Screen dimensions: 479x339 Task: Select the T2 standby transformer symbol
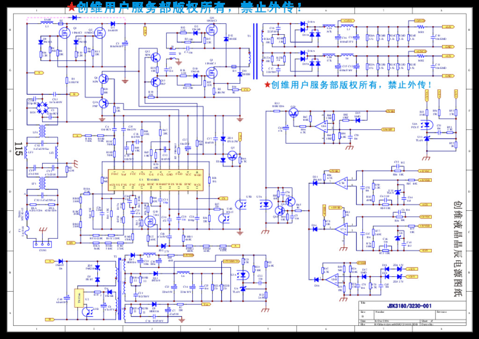tap(119, 288)
